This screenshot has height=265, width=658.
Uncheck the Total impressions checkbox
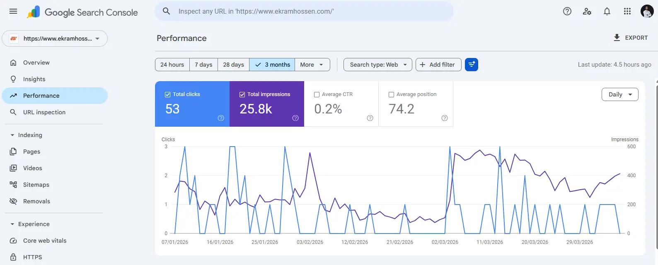pos(242,94)
